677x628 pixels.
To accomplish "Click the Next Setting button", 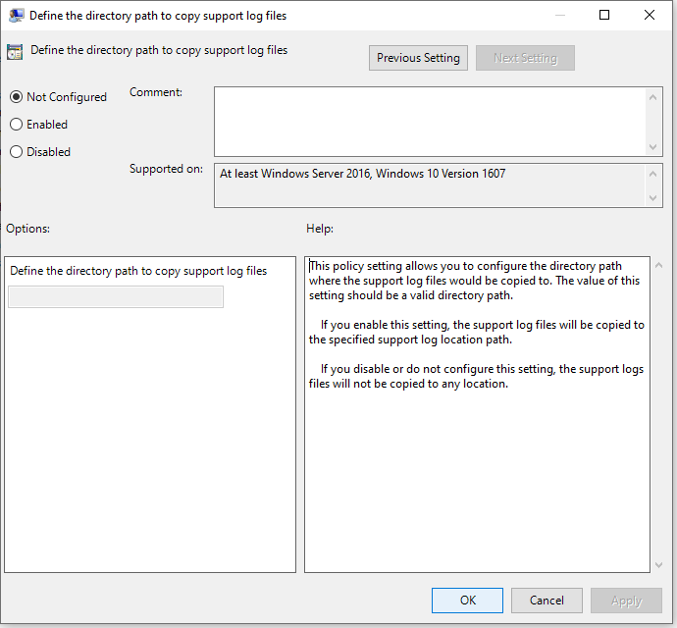I will [525, 58].
